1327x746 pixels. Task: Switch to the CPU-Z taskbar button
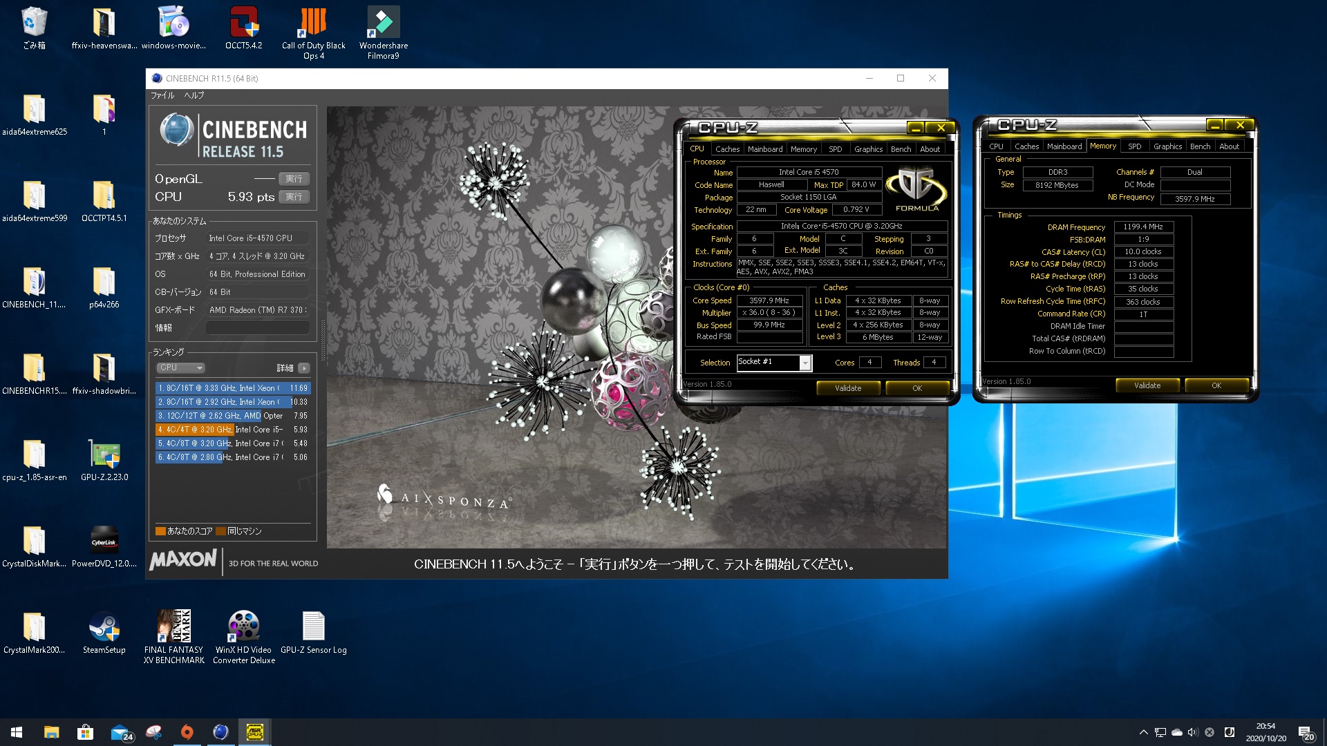coord(254,732)
